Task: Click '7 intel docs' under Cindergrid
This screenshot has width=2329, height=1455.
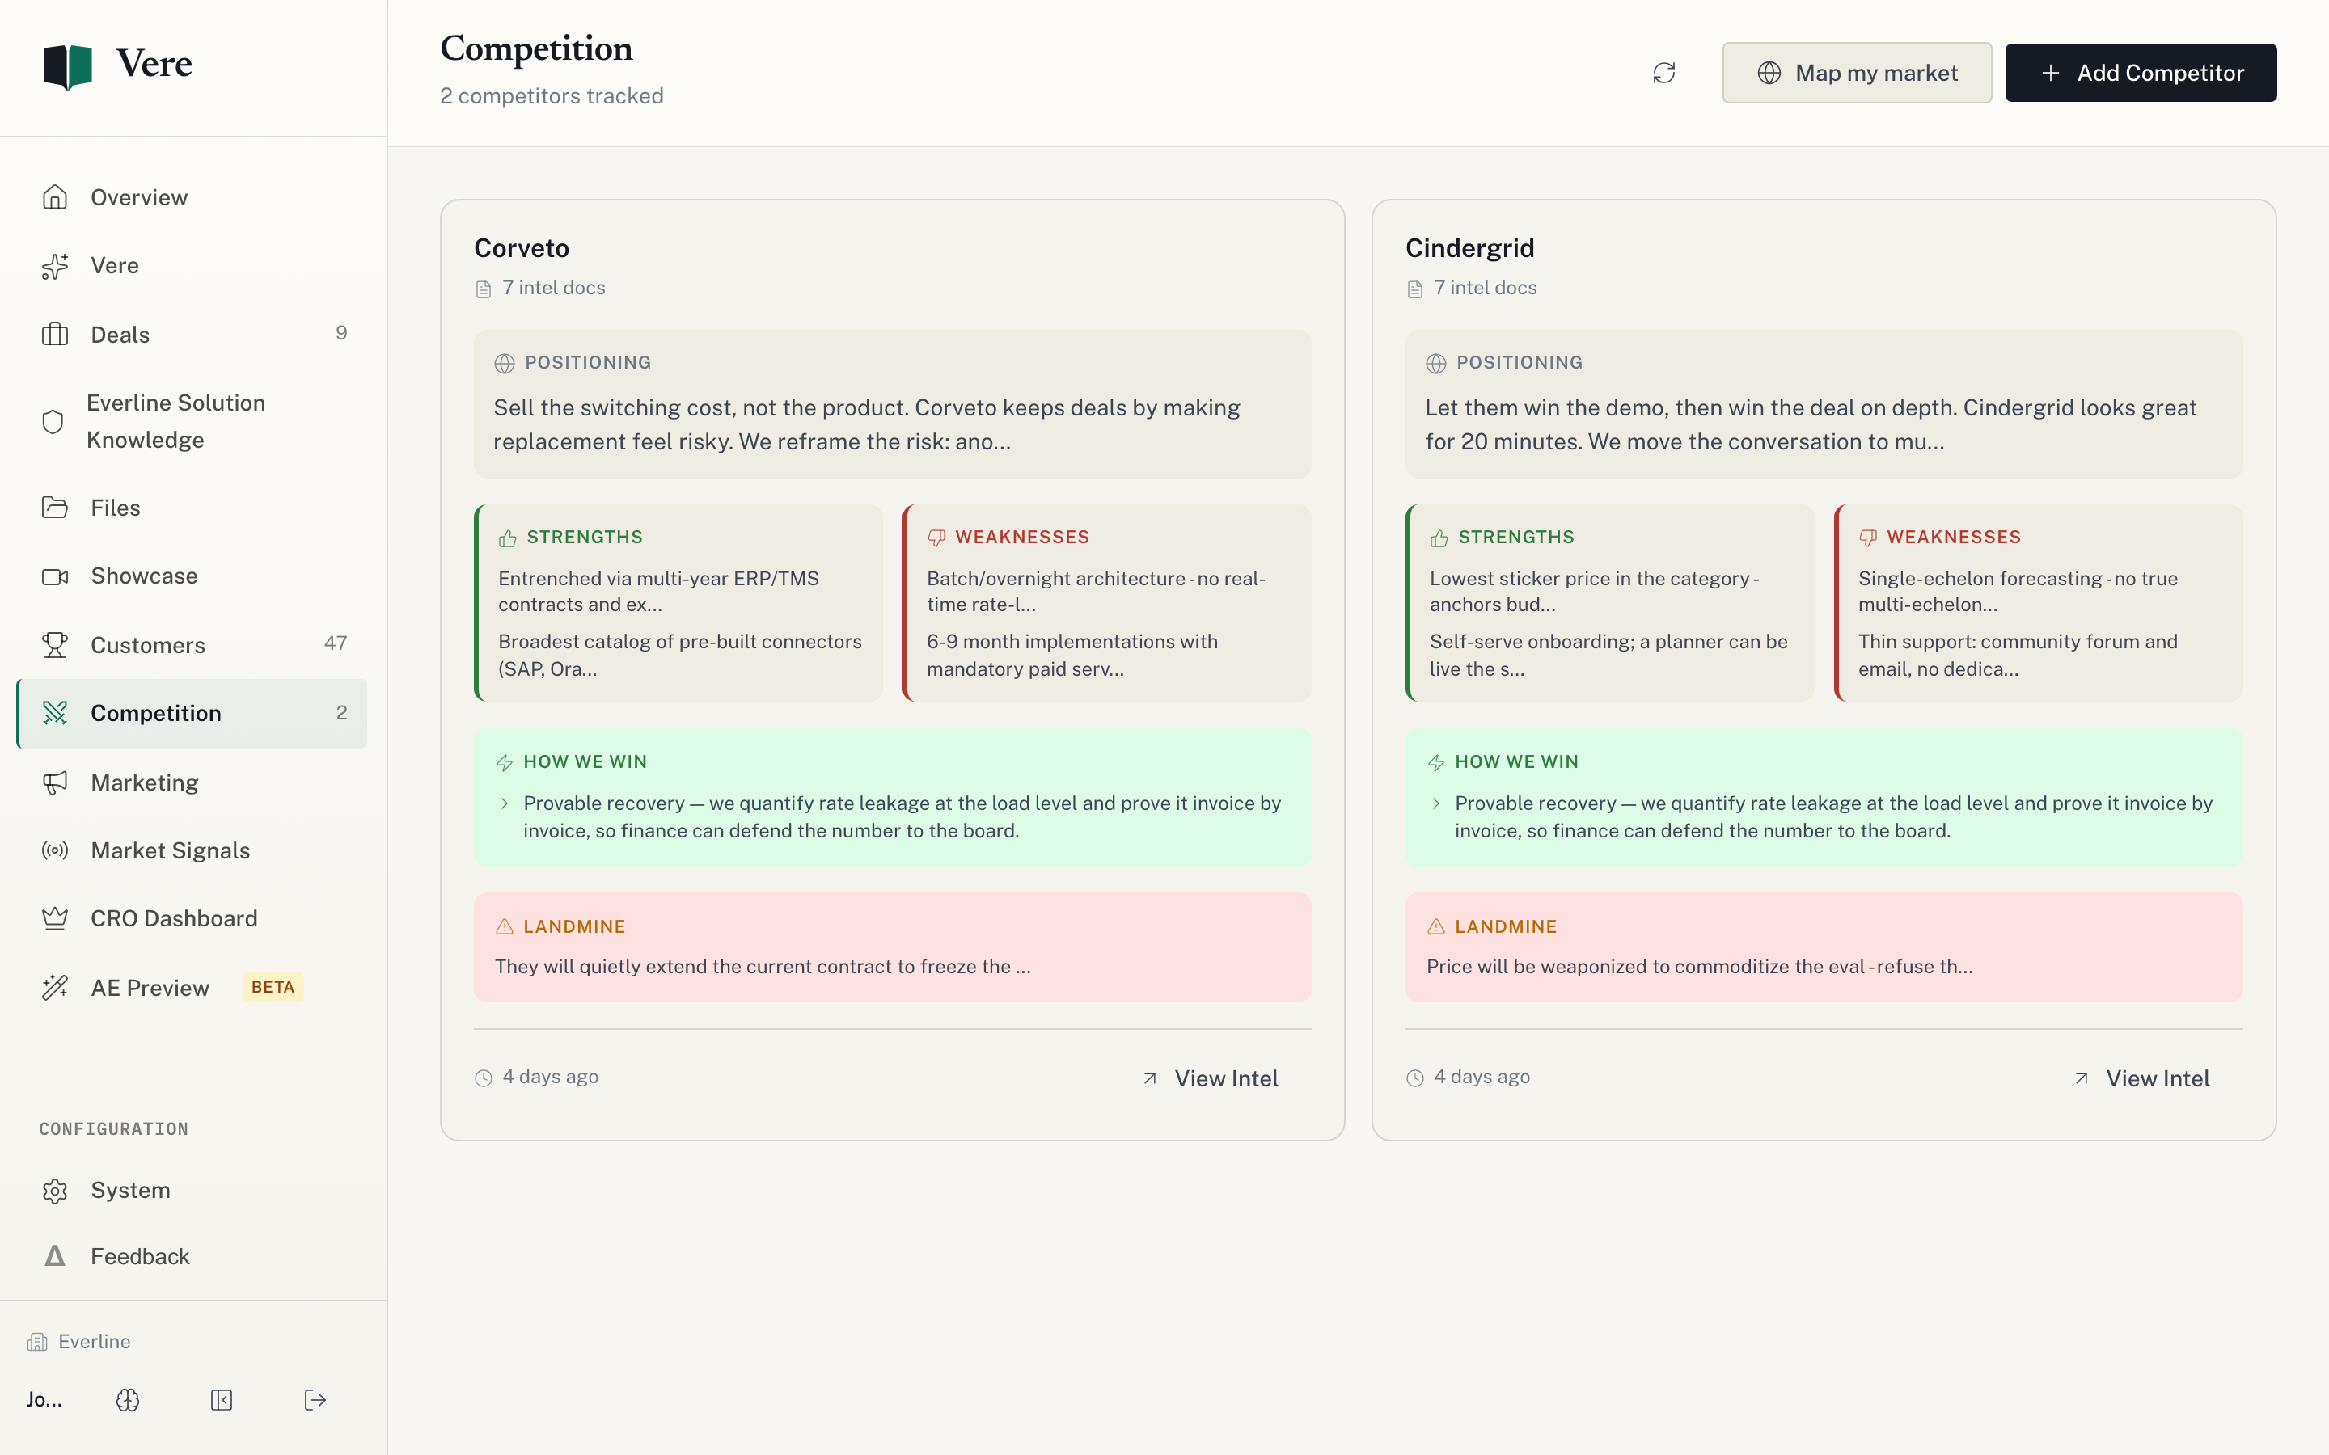Action: (1485, 288)
